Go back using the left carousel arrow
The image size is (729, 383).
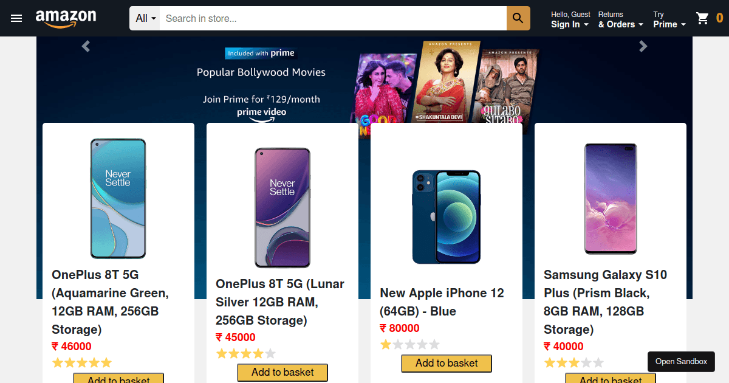pyautogui.click(x=86, y=46)
